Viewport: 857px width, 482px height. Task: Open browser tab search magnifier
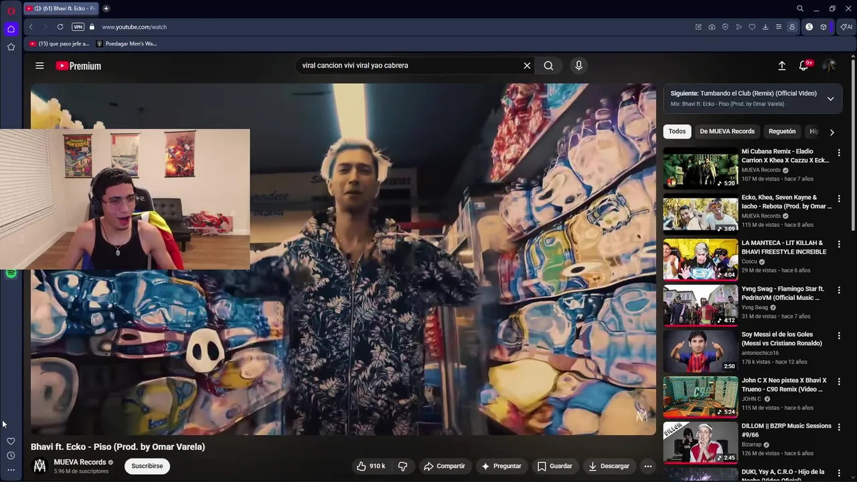[x=800, y=9]
